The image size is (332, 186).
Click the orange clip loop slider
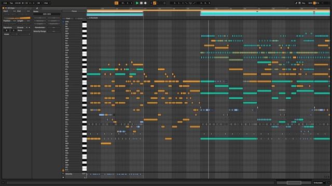[17, 18]
